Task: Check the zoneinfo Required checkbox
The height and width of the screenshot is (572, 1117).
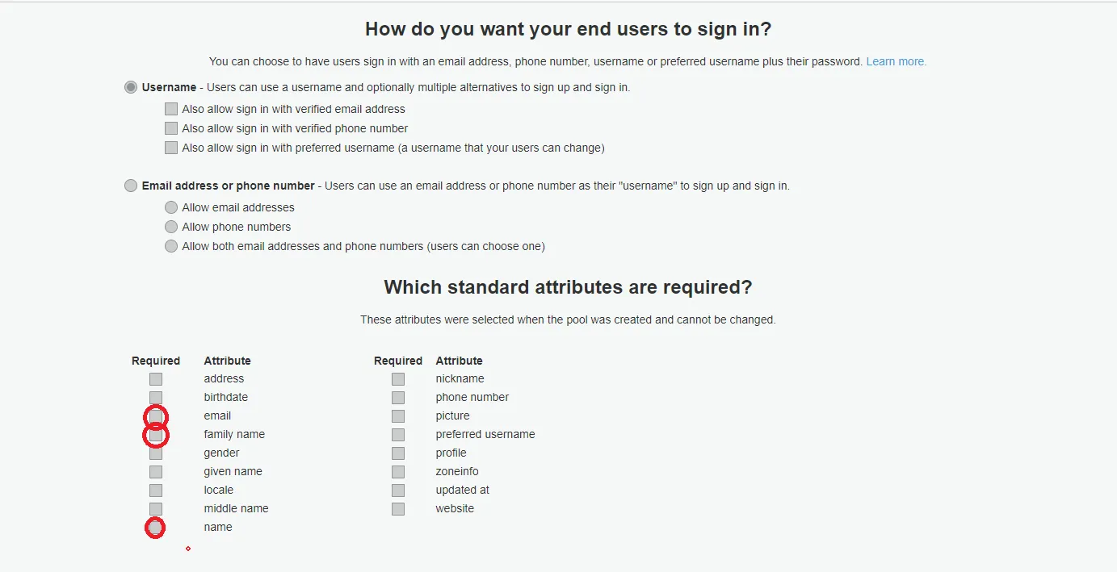Action: coord(398,472)
